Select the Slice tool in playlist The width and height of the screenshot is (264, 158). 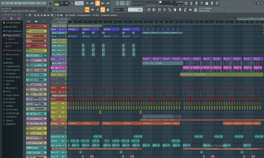pyautogui.click(x=52, y=15)
